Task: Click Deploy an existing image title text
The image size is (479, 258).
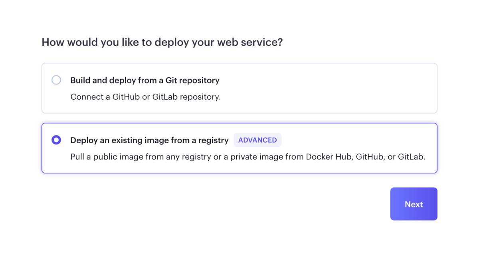Action: (x=149, y=140)
